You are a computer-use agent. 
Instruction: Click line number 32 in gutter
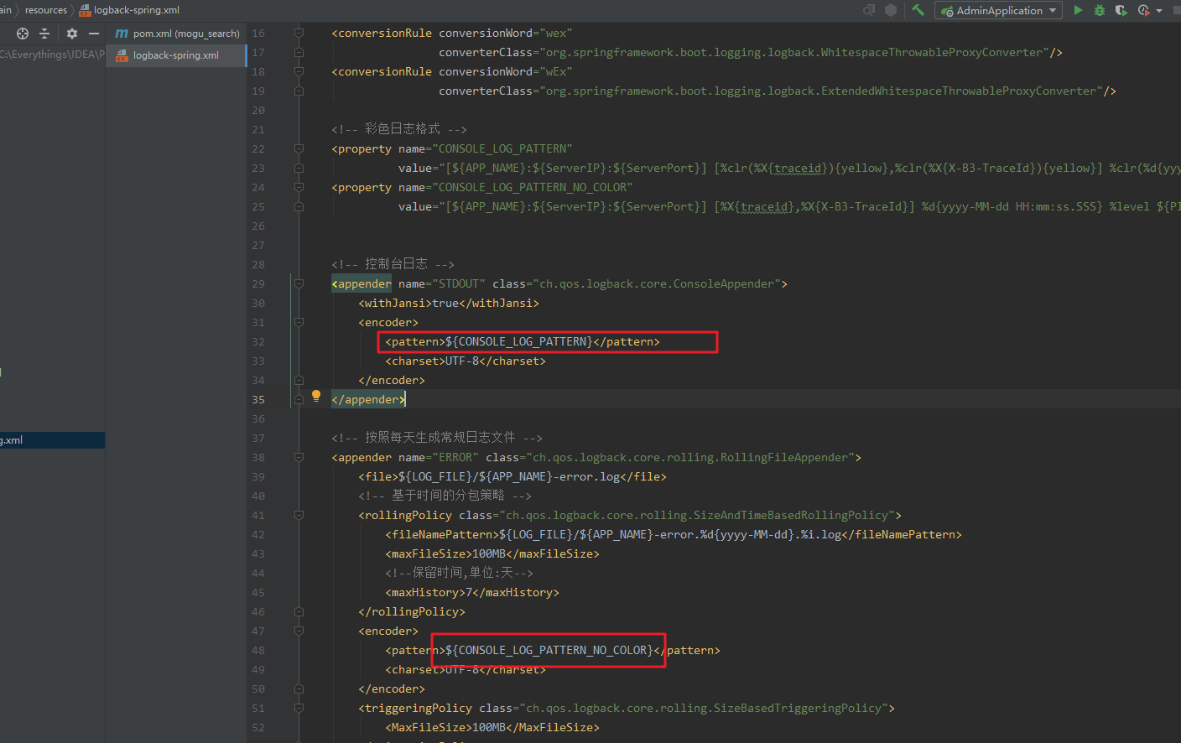pyautogui.click(x=258, y=342)
